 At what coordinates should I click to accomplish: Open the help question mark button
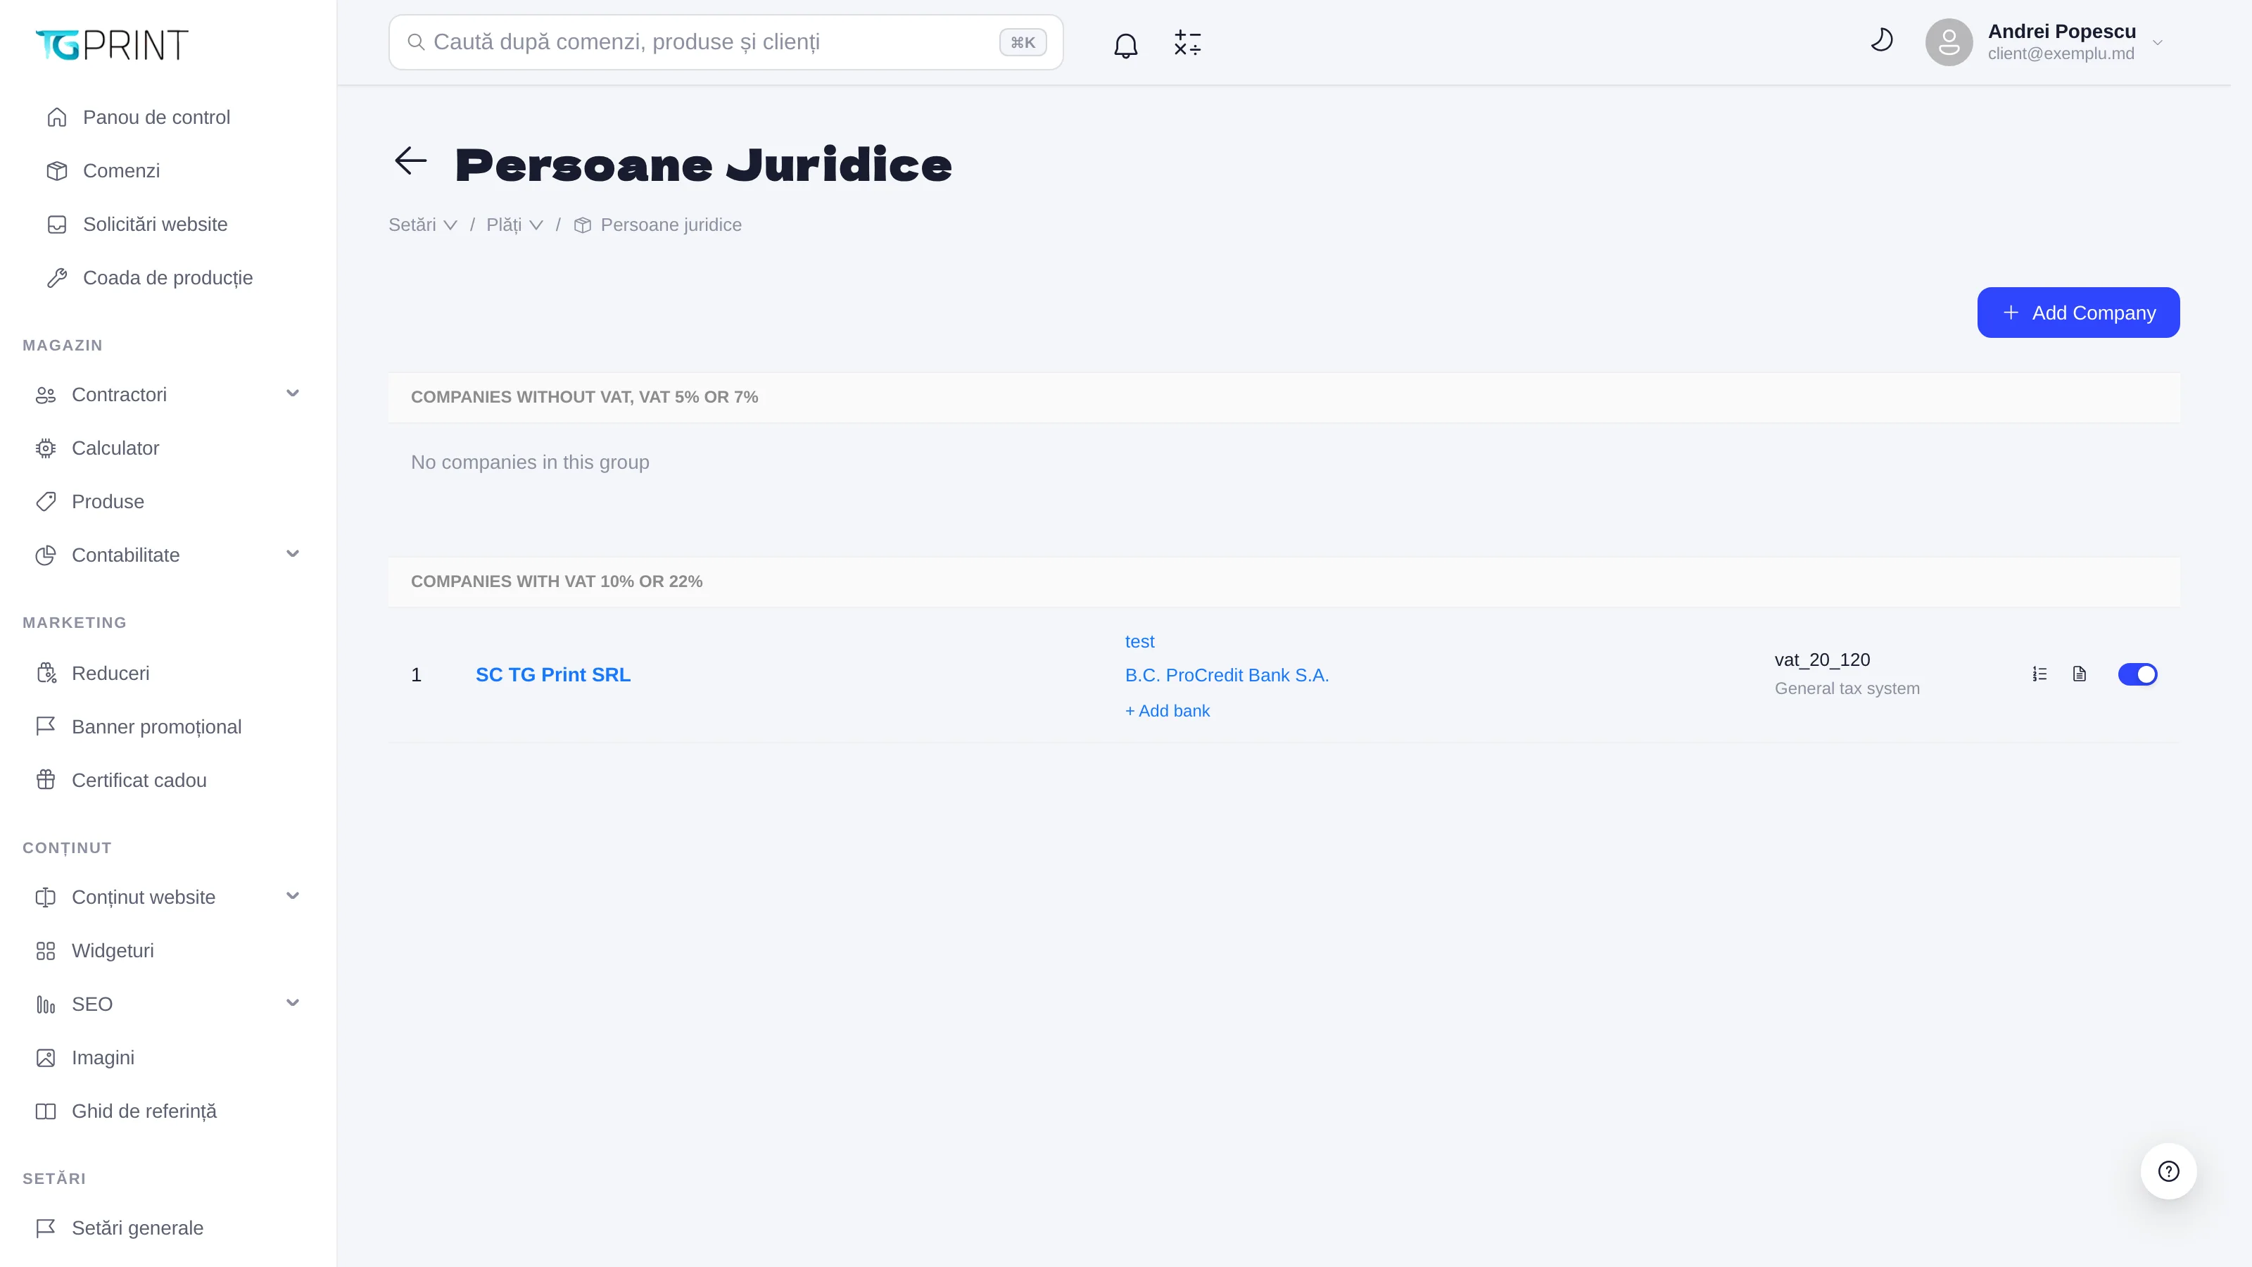pos(2168,1172)
